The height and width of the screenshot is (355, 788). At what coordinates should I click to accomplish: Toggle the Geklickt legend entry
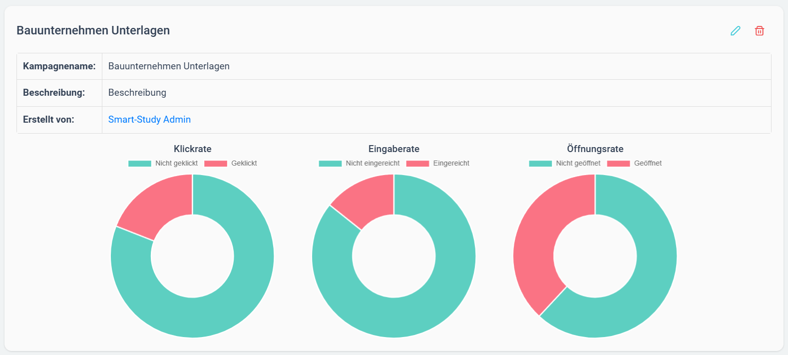click(231, 164)
